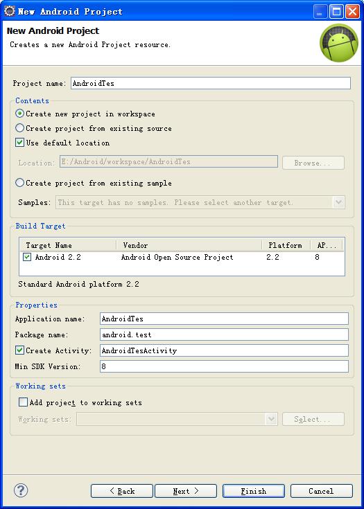
Task: Click the Finish button
Action: [254, 491]
